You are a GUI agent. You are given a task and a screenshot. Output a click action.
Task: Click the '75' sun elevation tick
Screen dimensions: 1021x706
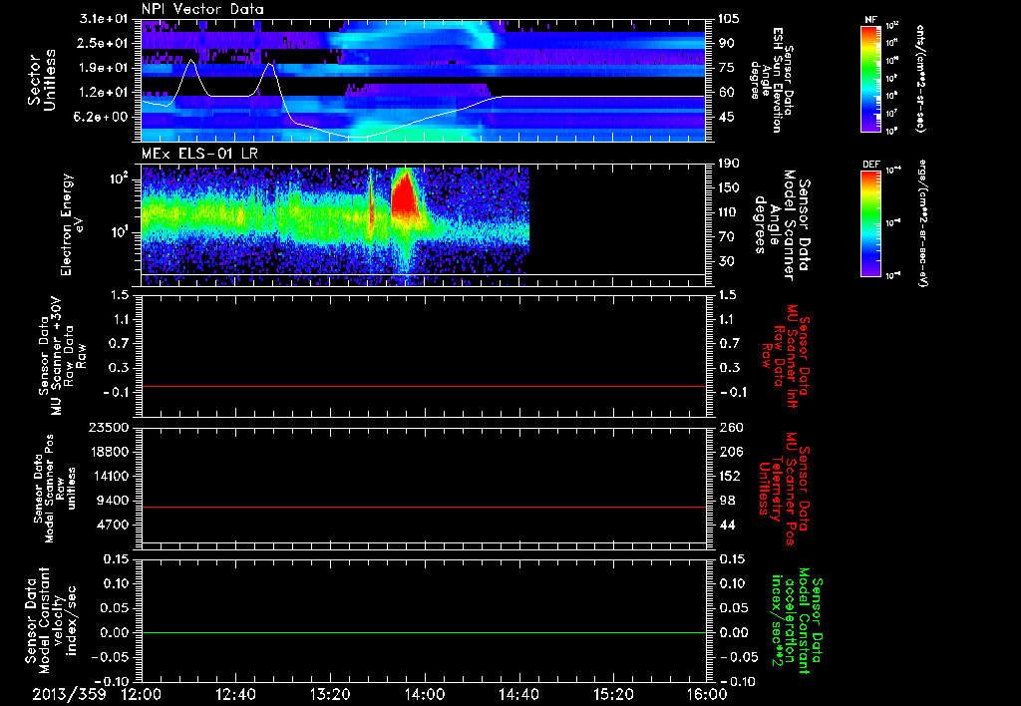point(726,68)
